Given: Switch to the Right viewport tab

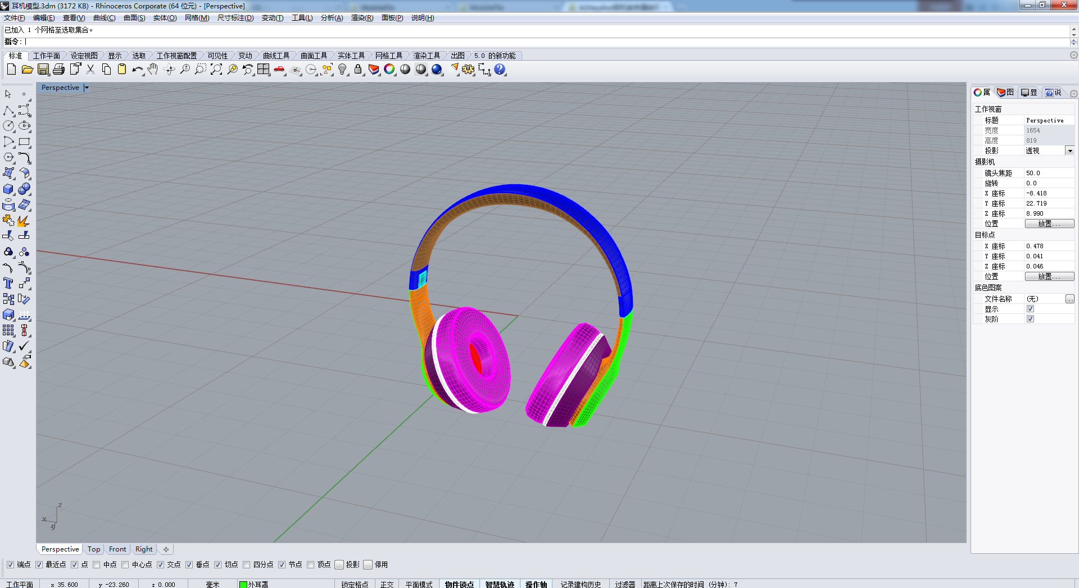Looking at the screenshot, I should tap(144, 549).
